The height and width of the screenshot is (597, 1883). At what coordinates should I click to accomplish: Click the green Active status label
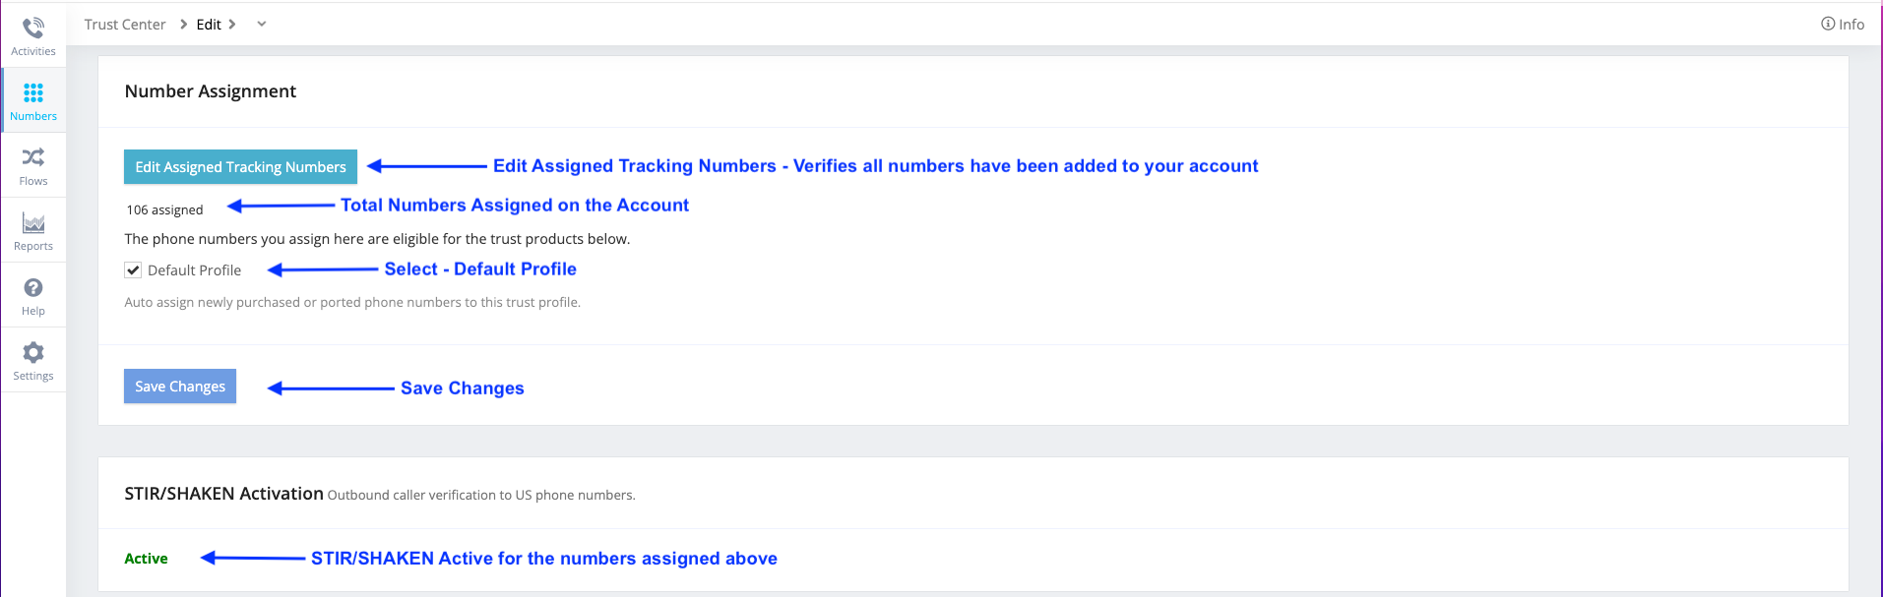146,559
